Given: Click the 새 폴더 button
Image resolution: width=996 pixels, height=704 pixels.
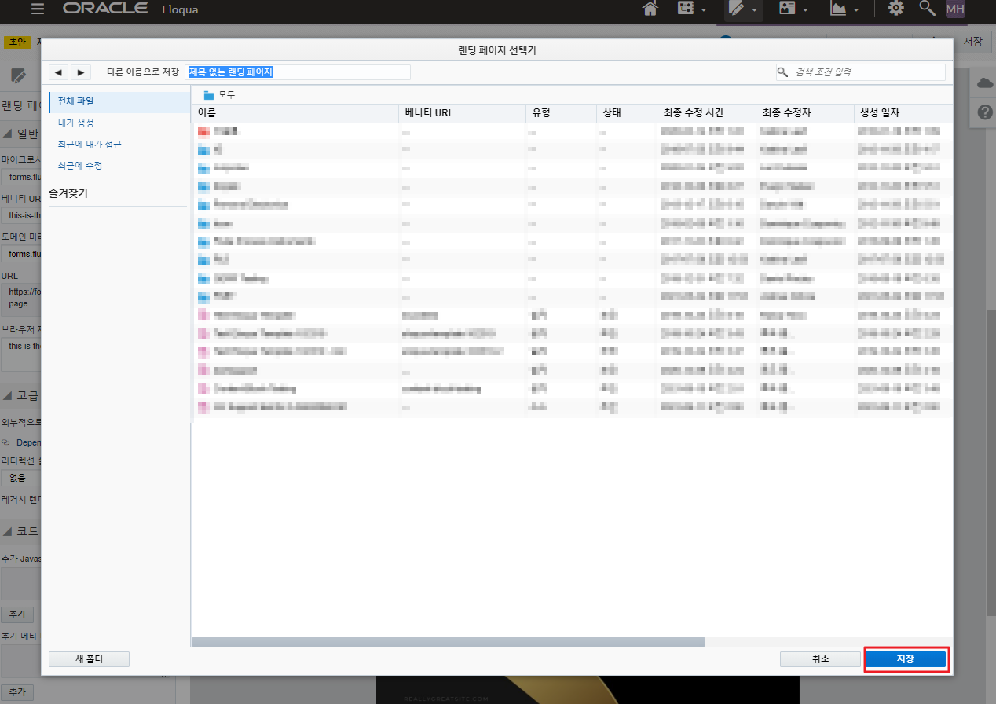Looking at the screenshot, I should (x=89, y=659).
